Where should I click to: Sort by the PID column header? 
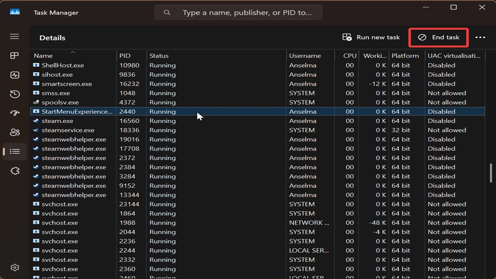pos(125,56)
